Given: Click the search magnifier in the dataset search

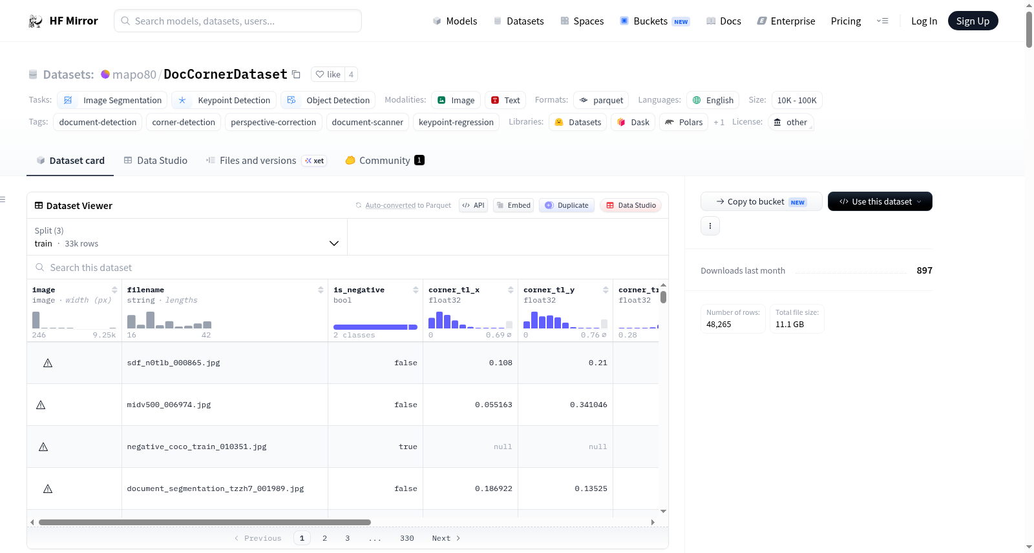Looking at the screenshot, I should 40,267.
